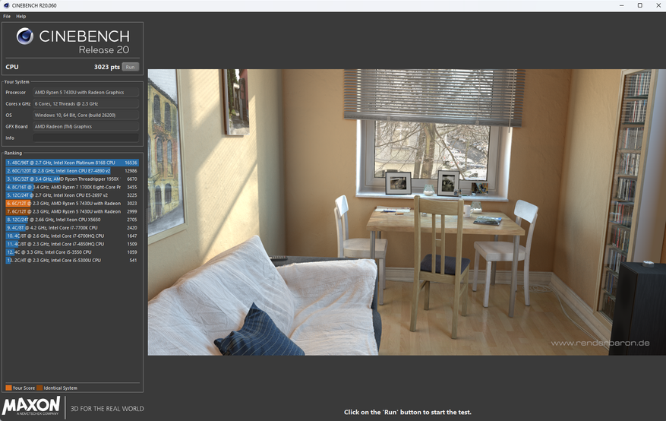The image size is (666, 421).
Task: Click the 3023 pts CPU score
Action: coord(106,67)
